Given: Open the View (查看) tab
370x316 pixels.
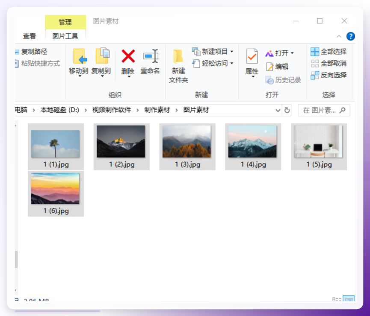Looking at the screenshot, I should coord(29,36).
